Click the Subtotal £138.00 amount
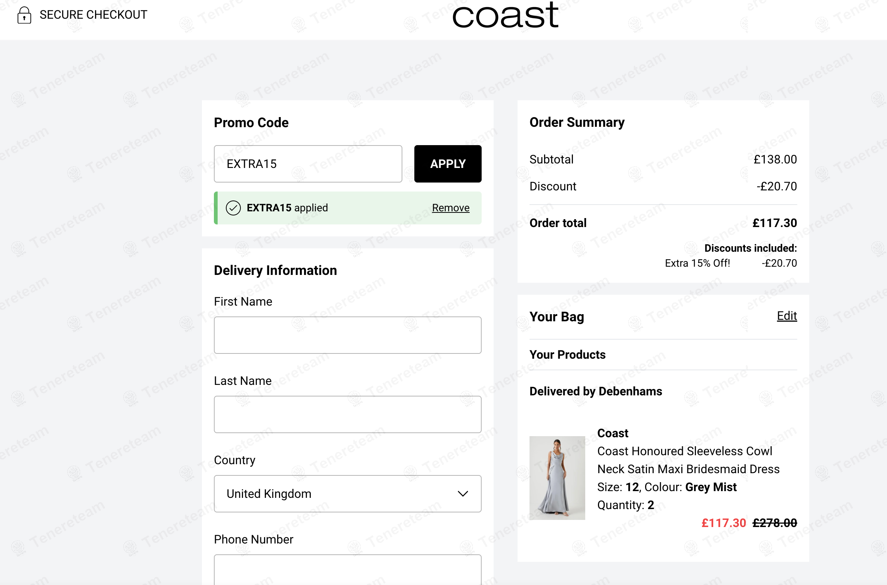 (x=775, y=160)
